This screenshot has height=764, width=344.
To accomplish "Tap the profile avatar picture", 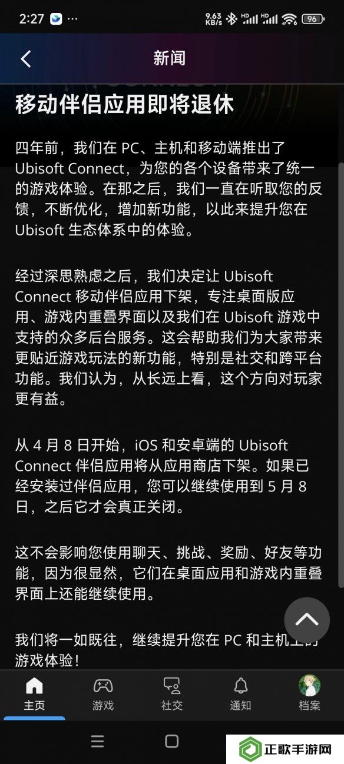I will 309,685.
